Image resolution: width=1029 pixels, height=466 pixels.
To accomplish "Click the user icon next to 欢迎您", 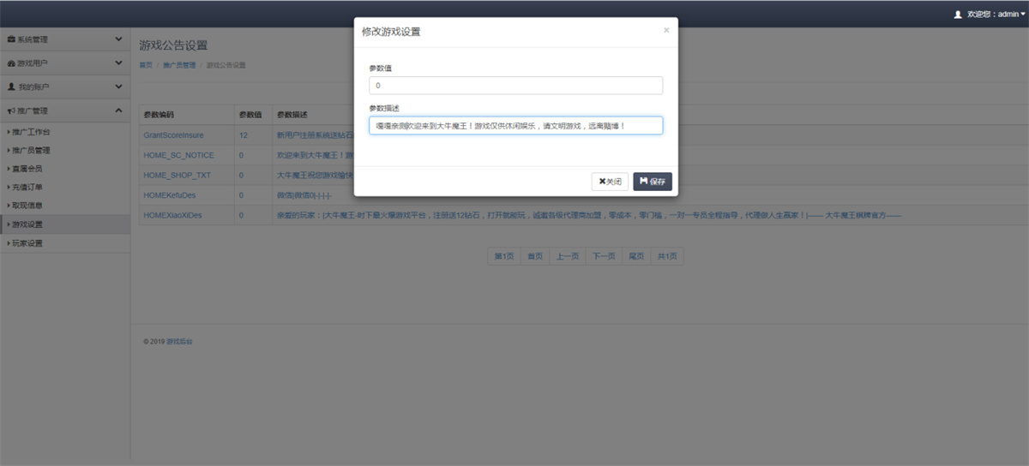I will [958, 15].
